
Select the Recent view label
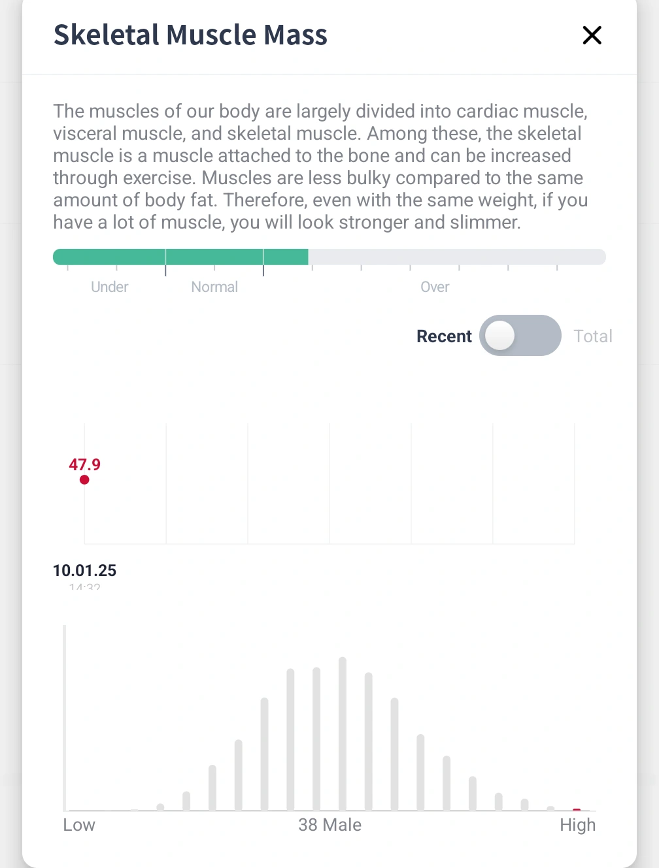444,336
